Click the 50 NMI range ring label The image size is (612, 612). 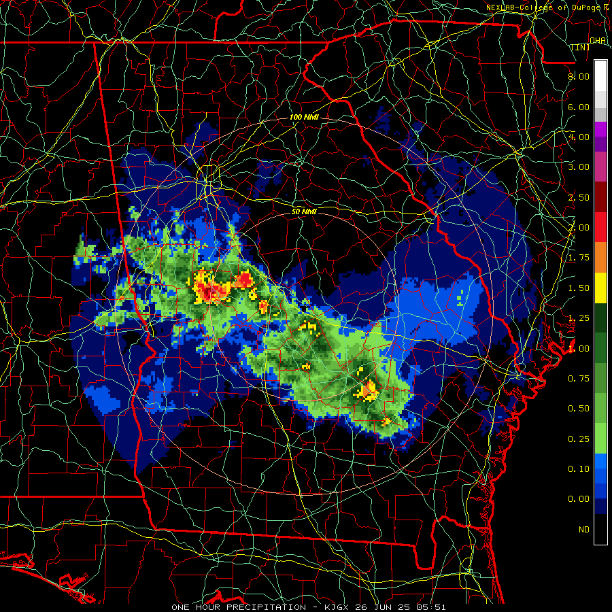pyautogui.click(x=304, y=211)
